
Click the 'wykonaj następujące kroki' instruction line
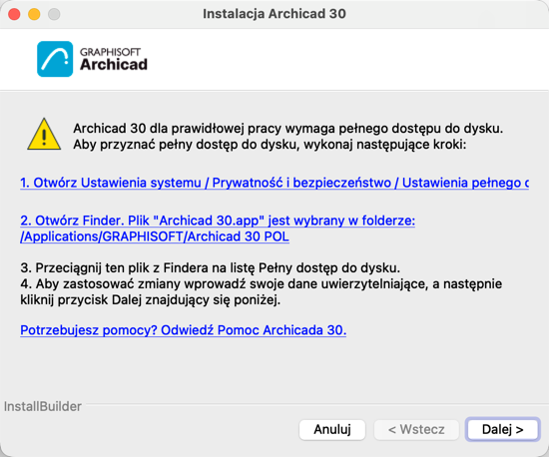click(x=270, y=144)
